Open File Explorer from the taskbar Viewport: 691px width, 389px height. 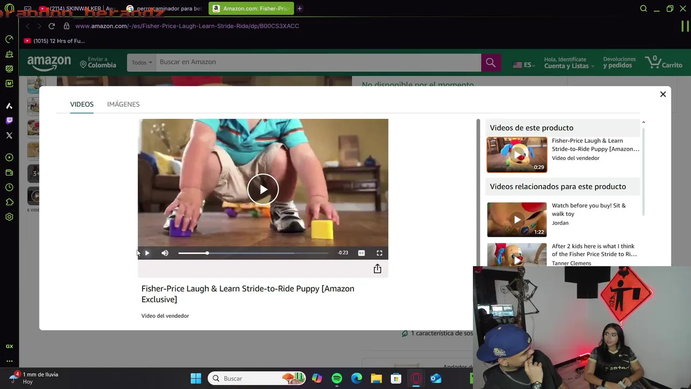(x=376, y=379)
